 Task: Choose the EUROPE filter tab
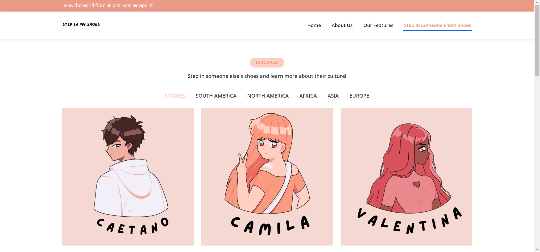pos(359,96)
